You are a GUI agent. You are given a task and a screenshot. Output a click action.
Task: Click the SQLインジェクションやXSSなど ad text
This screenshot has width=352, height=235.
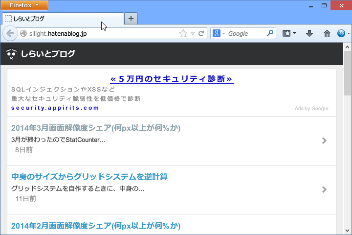point(63,90)
